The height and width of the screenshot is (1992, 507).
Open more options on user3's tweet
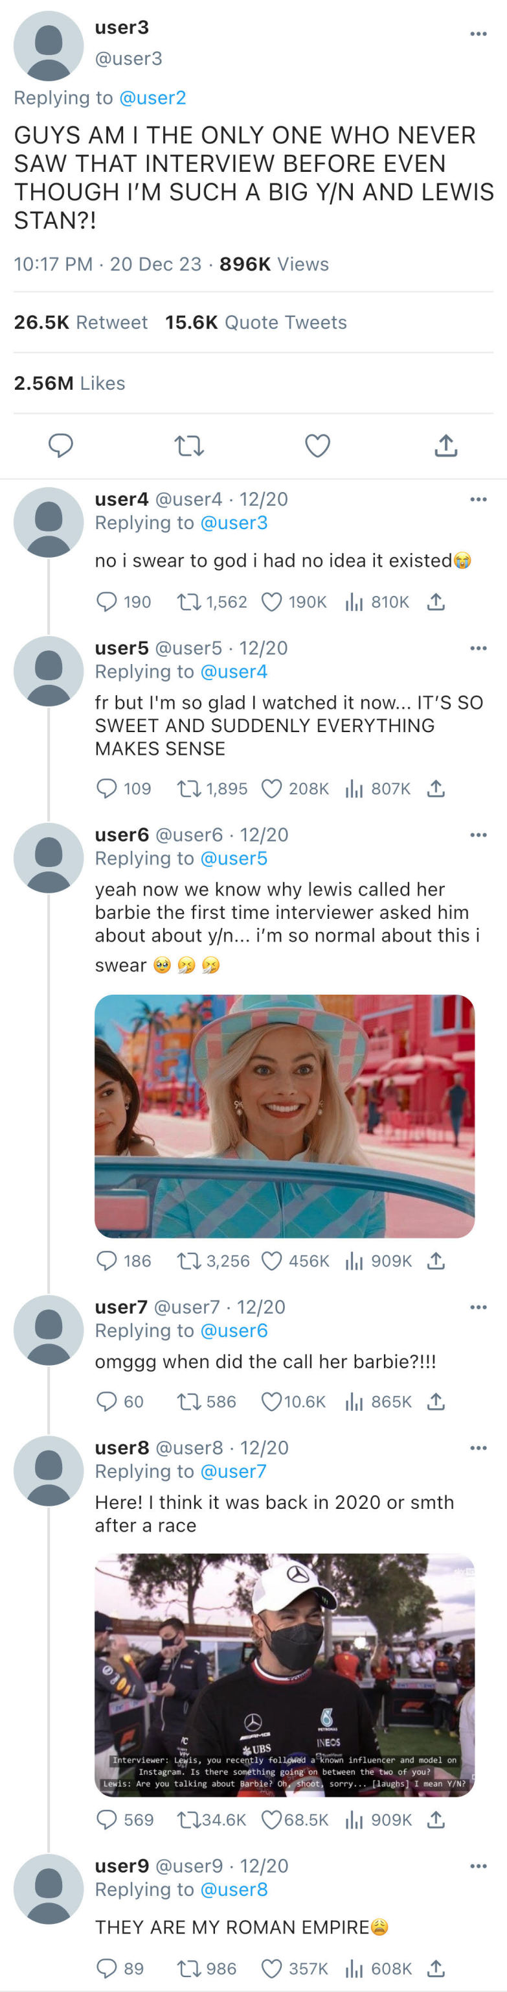coord(479,34)
